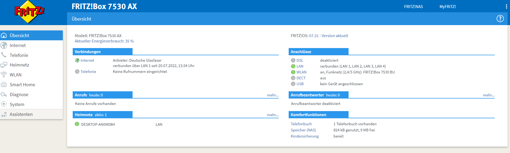
Task: Click the green LAN status indicator
Action: coord(293,66)
